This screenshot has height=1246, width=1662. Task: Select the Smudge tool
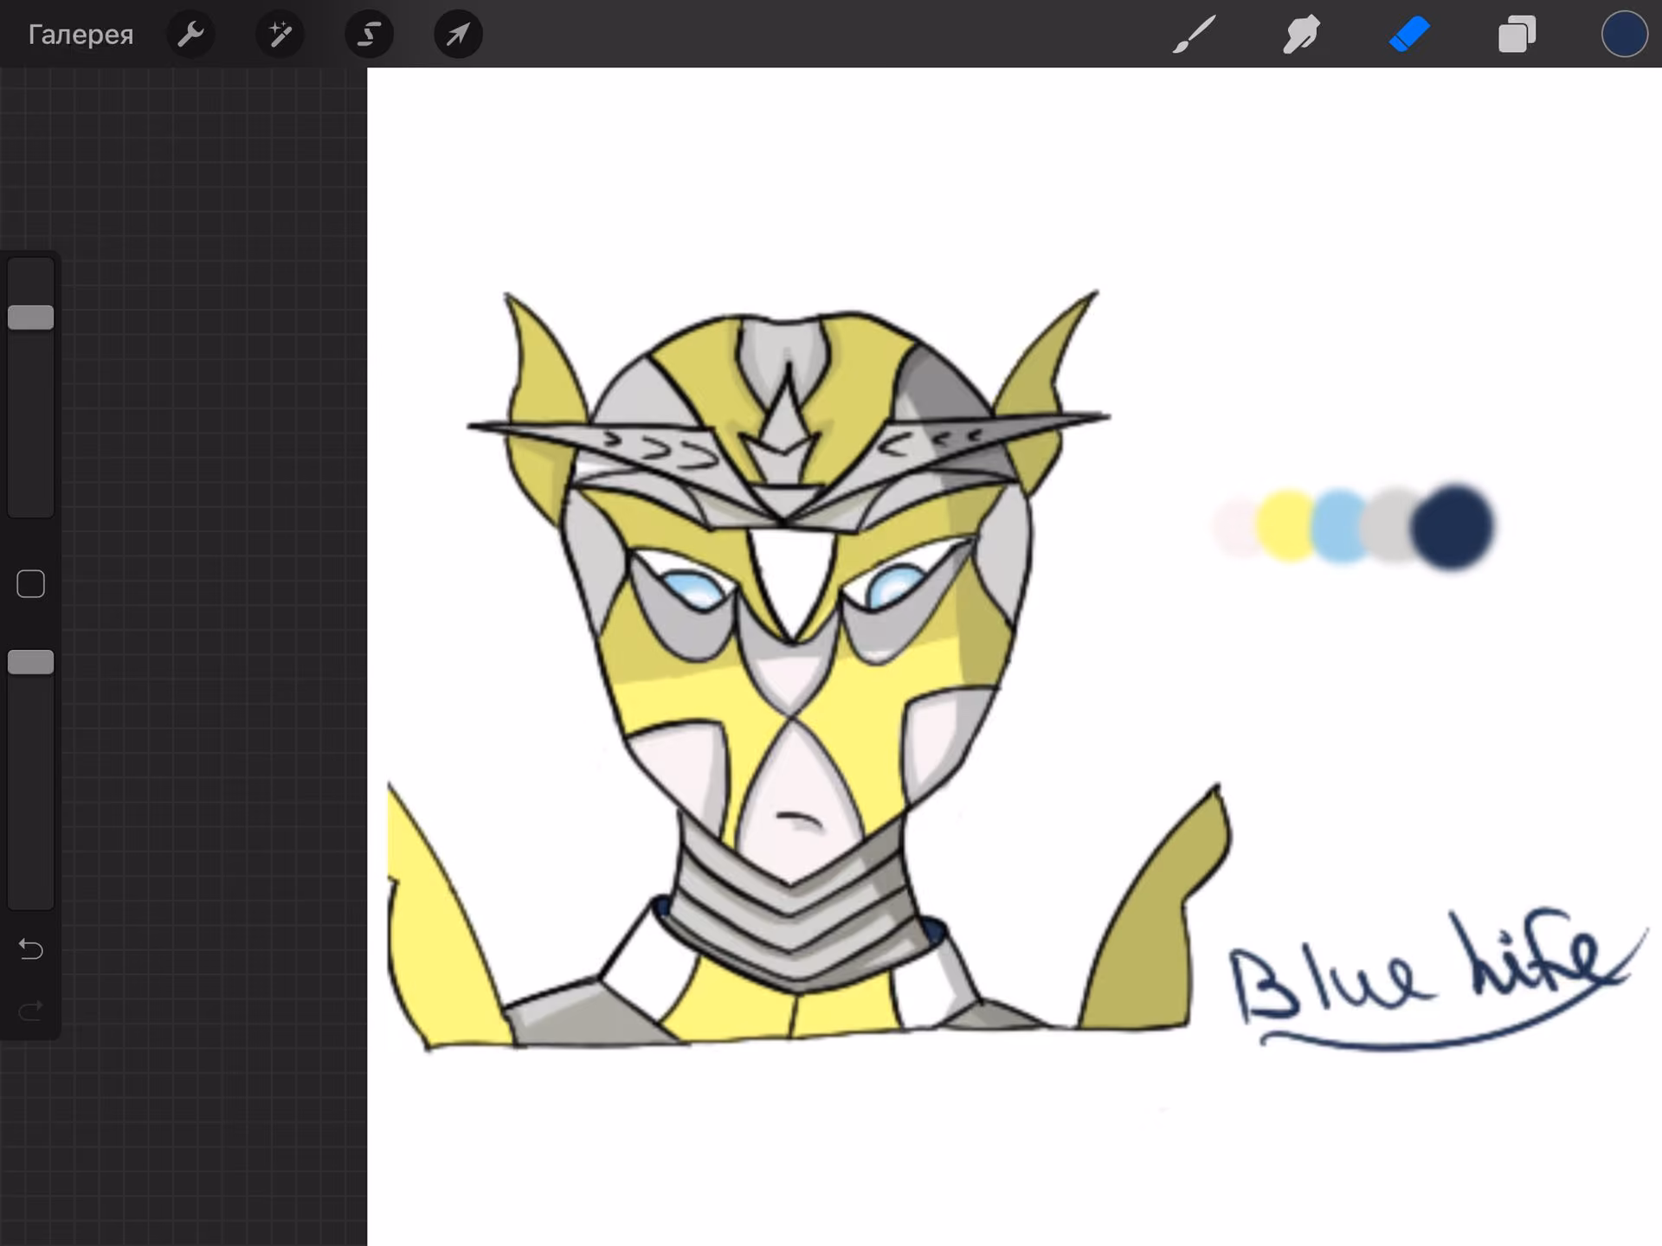click(1301, 35)
